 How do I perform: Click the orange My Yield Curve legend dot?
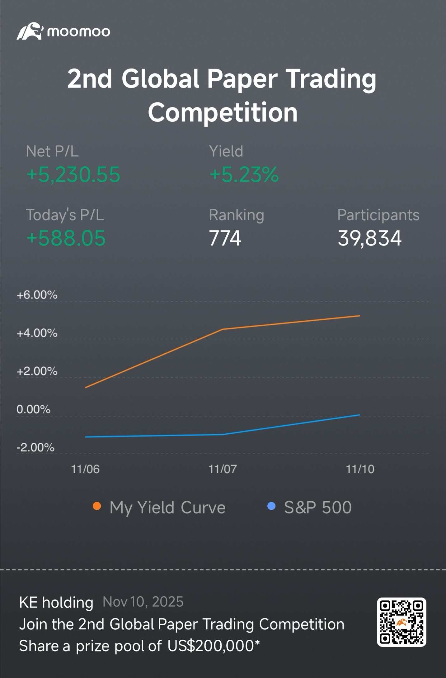[x=97, y=506]
